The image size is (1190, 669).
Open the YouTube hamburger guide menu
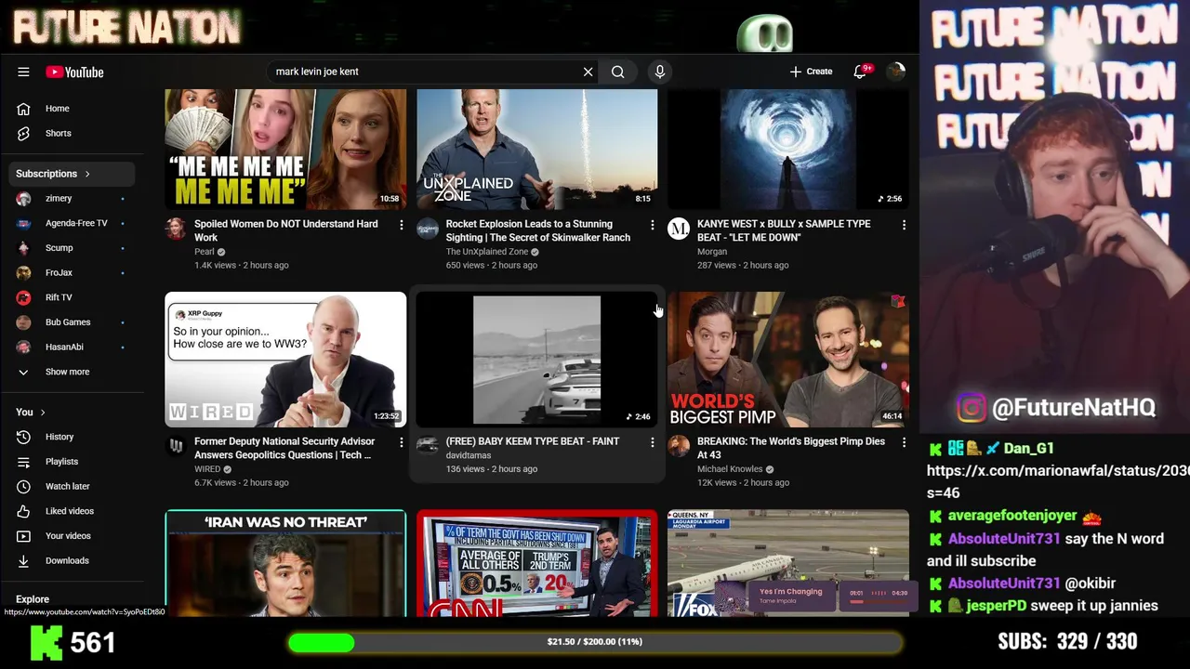click(23, 72)
